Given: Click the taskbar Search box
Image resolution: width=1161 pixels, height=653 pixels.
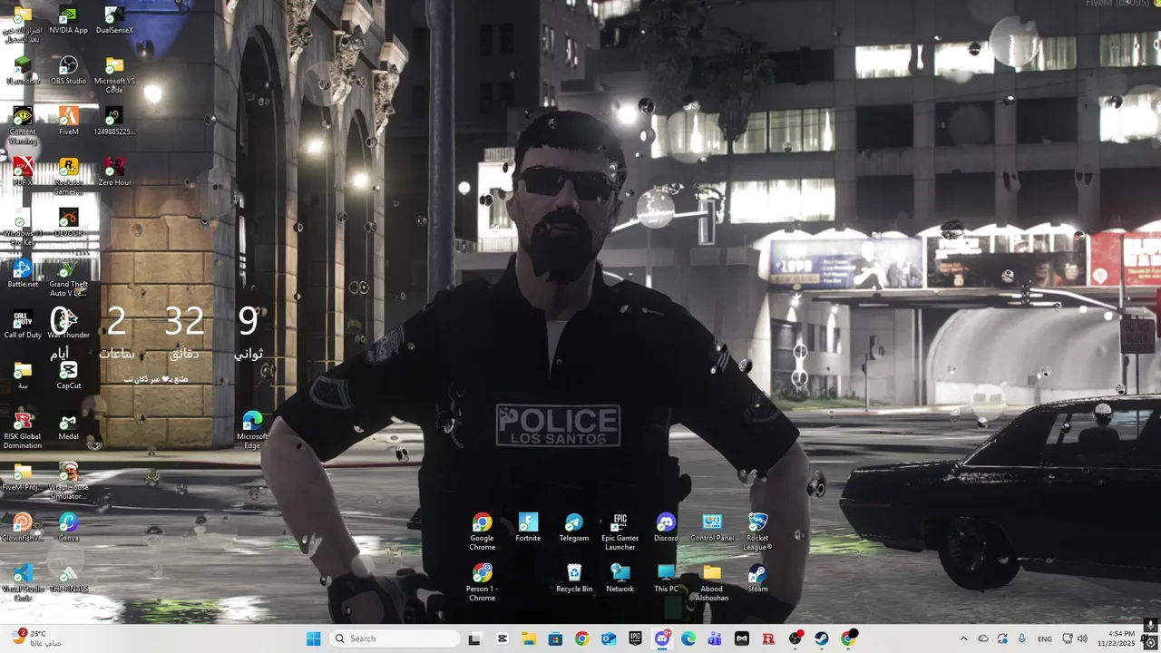Looking at the screenshot, I should (x=395, y=638).
